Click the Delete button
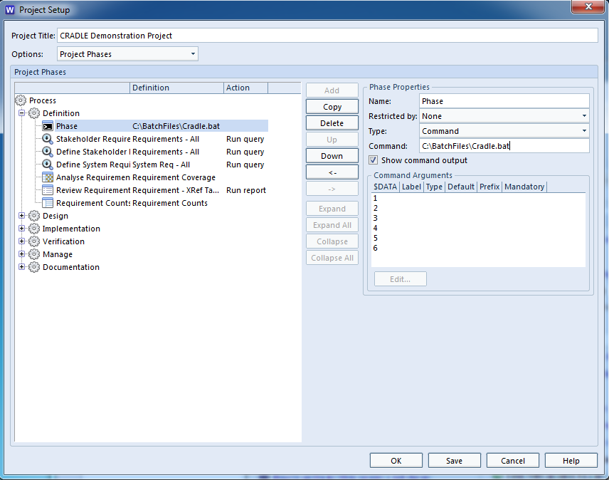The image size is (609, 480). coord(332,123)
